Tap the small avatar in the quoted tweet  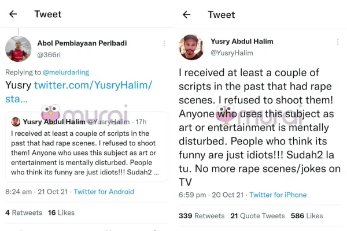point(16,122)
